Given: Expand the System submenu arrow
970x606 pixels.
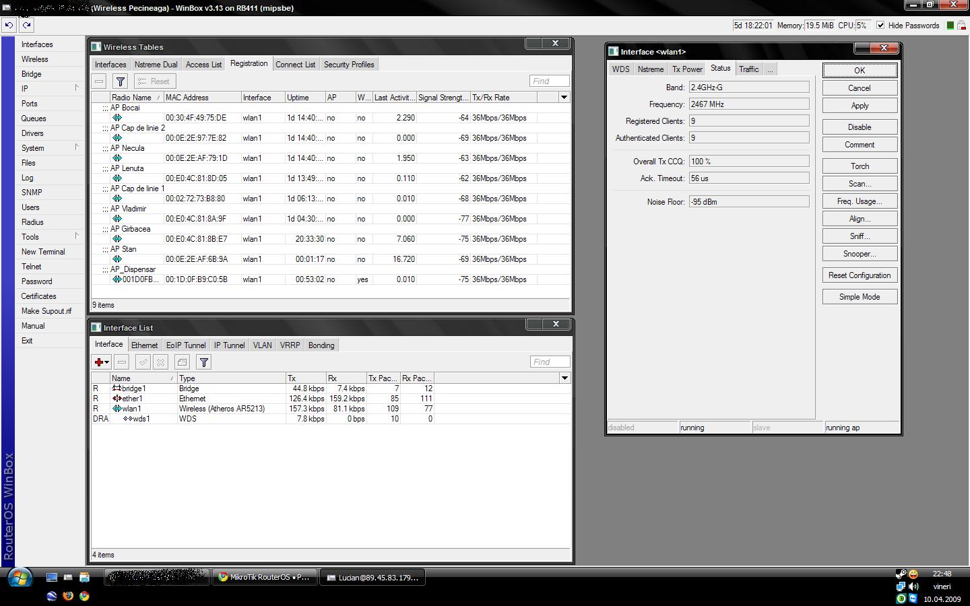Looking at the screenshot, I should pyautogui.click(x=77, y=147).
